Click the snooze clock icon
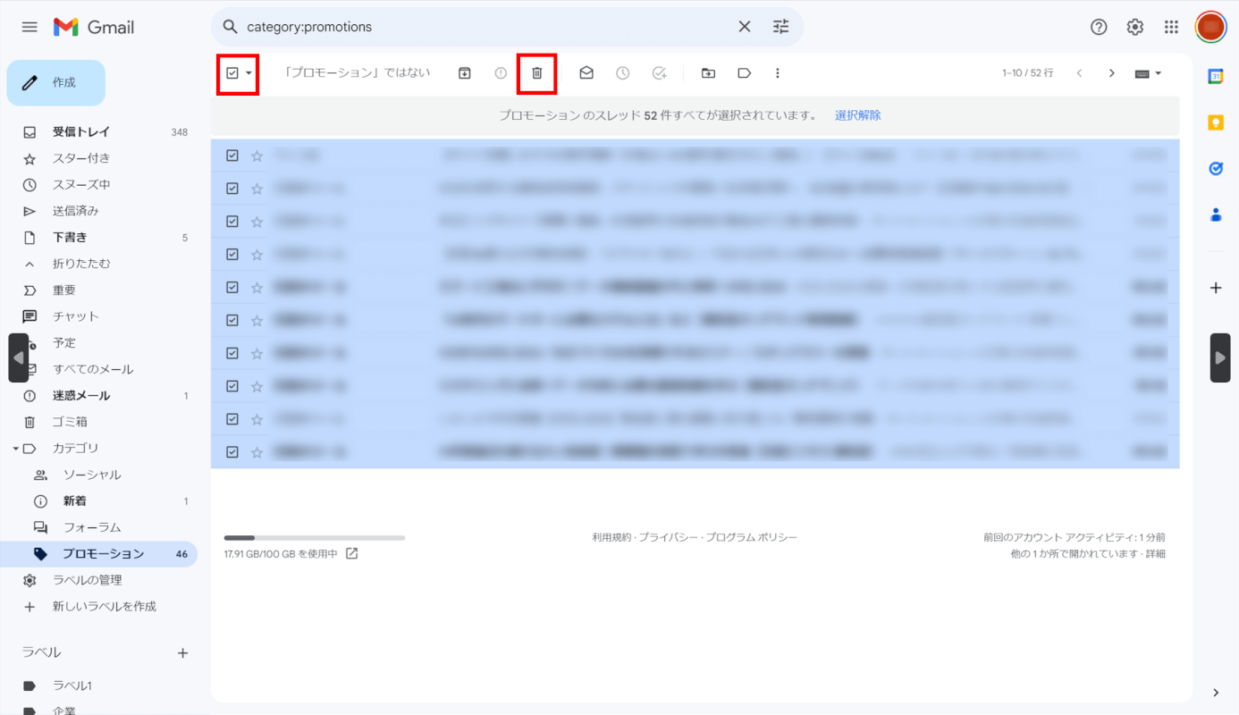This screenshot has height=715, width=1239. pos(623,73)
